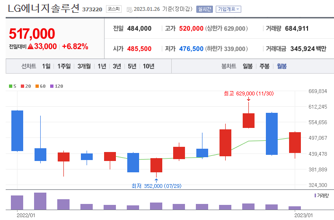Switch to 주봉 weekly candle chart
The image size is (334, 220).
(x=264, y=66)
